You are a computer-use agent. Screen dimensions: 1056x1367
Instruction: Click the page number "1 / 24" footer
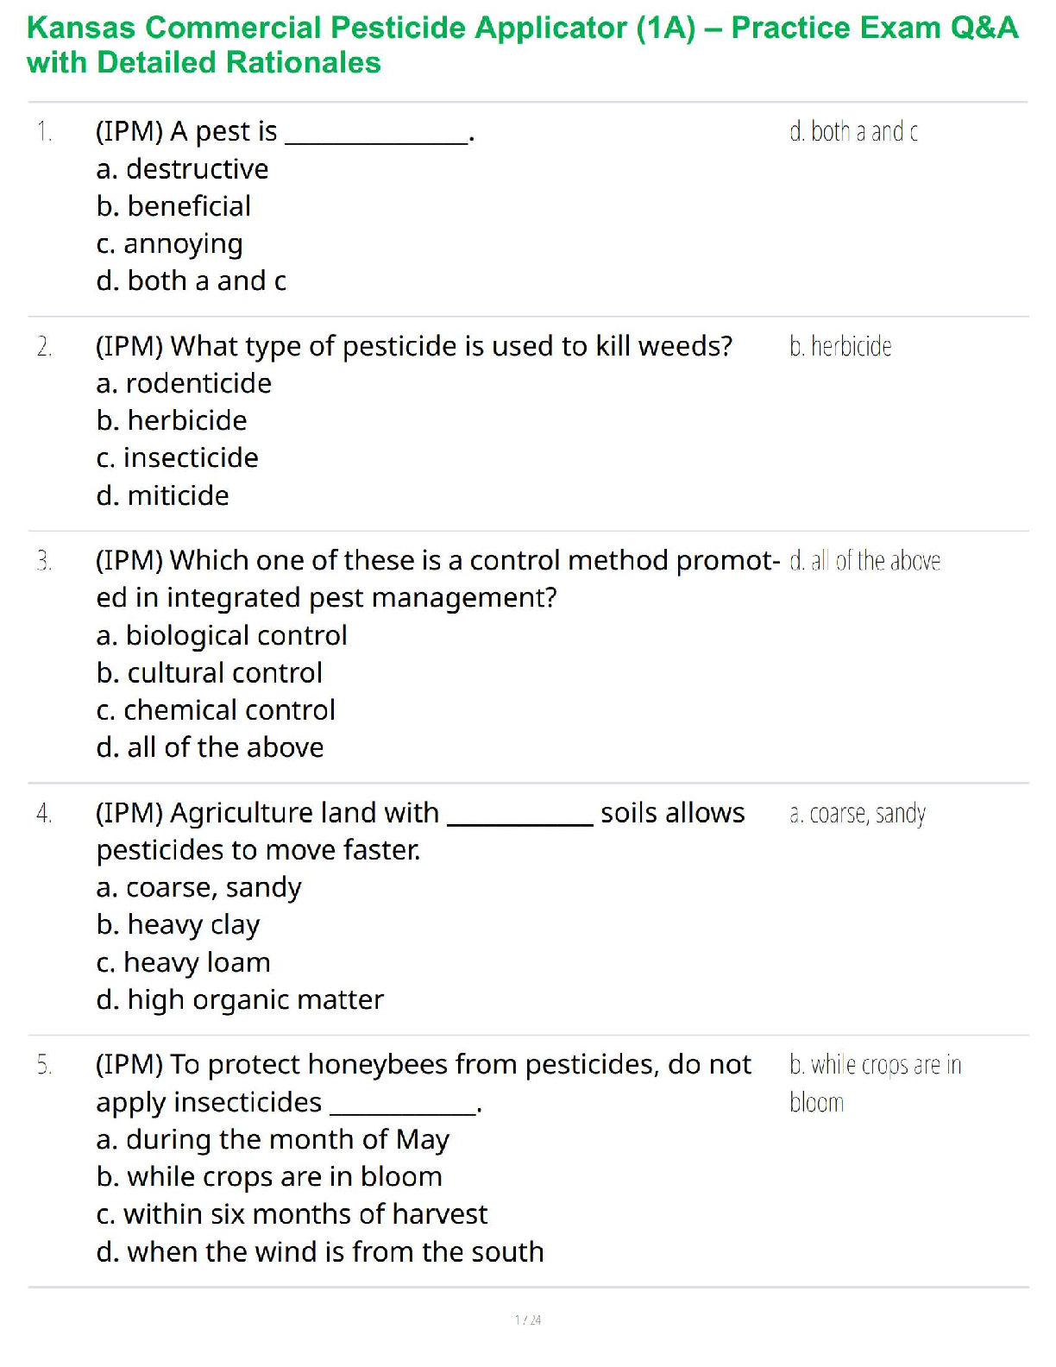click(528, 1320)
